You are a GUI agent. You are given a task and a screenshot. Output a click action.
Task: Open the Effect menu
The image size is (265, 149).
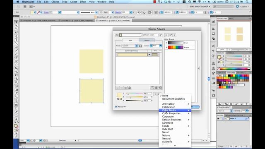83,2
